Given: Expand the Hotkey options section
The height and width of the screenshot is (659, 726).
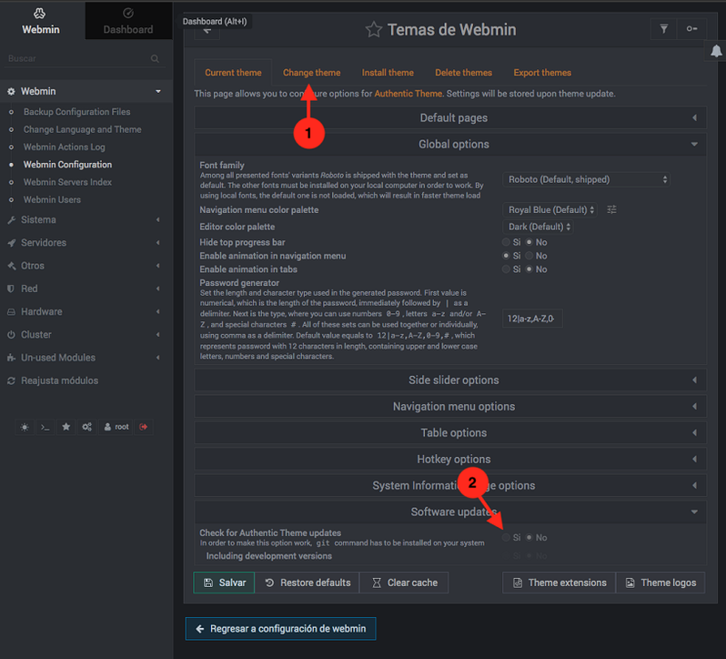Looking at the screenshot, I should 450,460.
